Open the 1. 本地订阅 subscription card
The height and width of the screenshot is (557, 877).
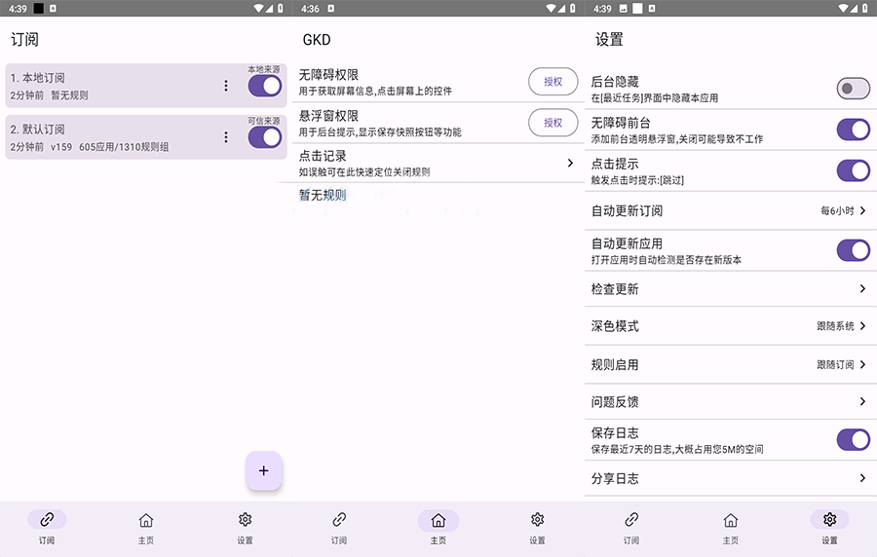(146, 86)
